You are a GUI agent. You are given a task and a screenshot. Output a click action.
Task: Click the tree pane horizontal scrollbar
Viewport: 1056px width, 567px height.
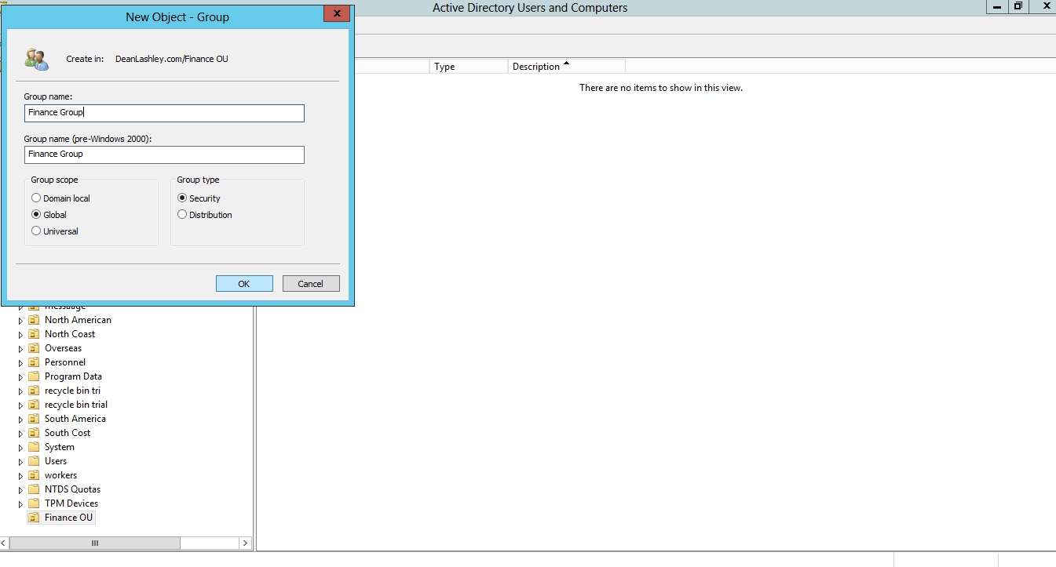tap(94, 543)
